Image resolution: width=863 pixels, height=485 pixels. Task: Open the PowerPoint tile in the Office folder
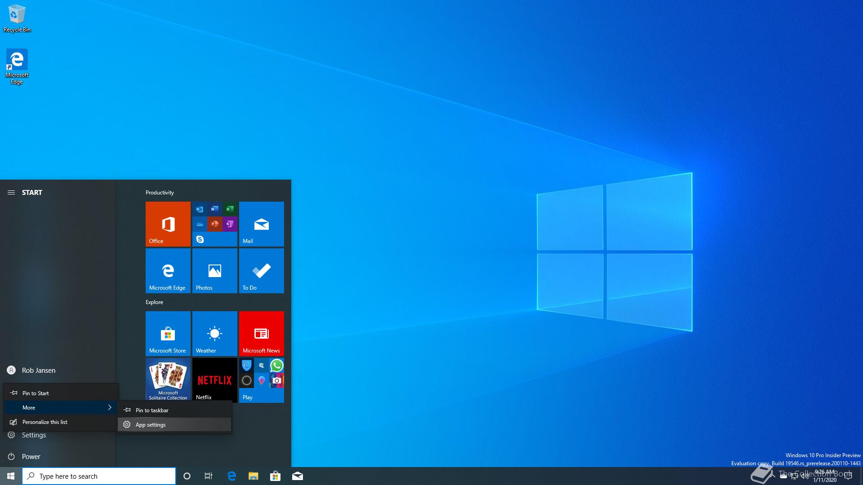215,224
